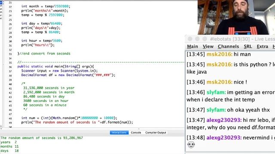Click the 'days 18' output line

coord(9,151)
